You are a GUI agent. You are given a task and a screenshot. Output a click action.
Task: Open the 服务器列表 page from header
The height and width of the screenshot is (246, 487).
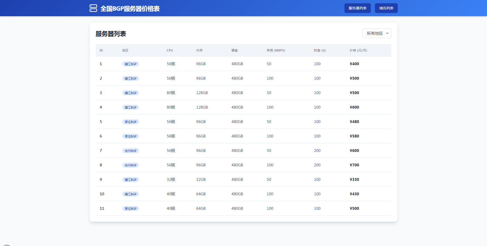pyautogui.click(x=357, y=8)
